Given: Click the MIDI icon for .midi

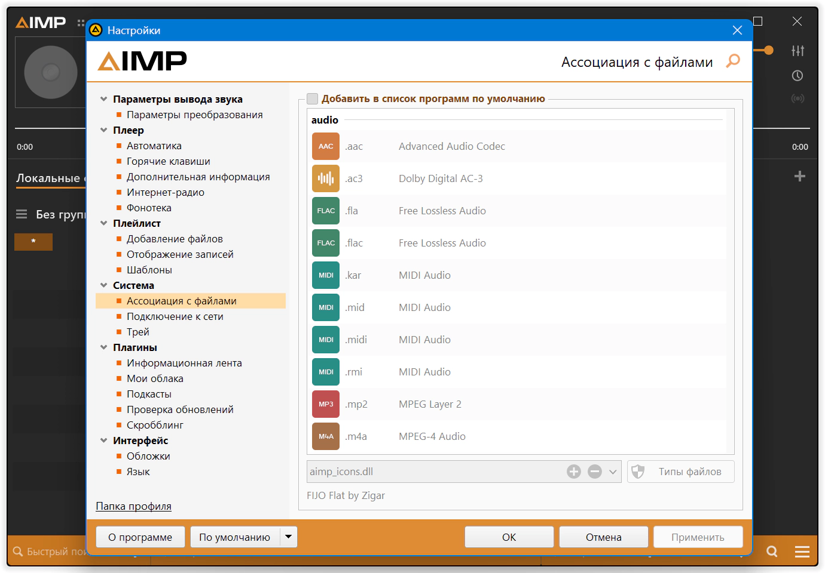Looking at the screenshot, I should coord(326,340).
